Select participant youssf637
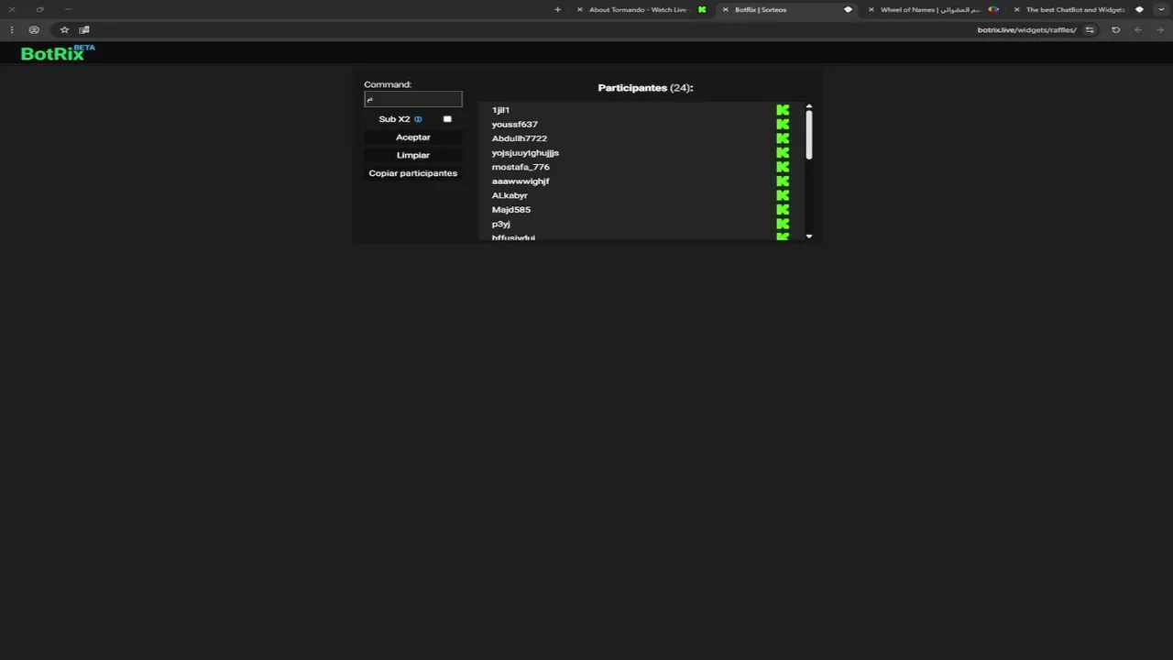This screenshot has width=1173, height=660. tap(515, 125)
